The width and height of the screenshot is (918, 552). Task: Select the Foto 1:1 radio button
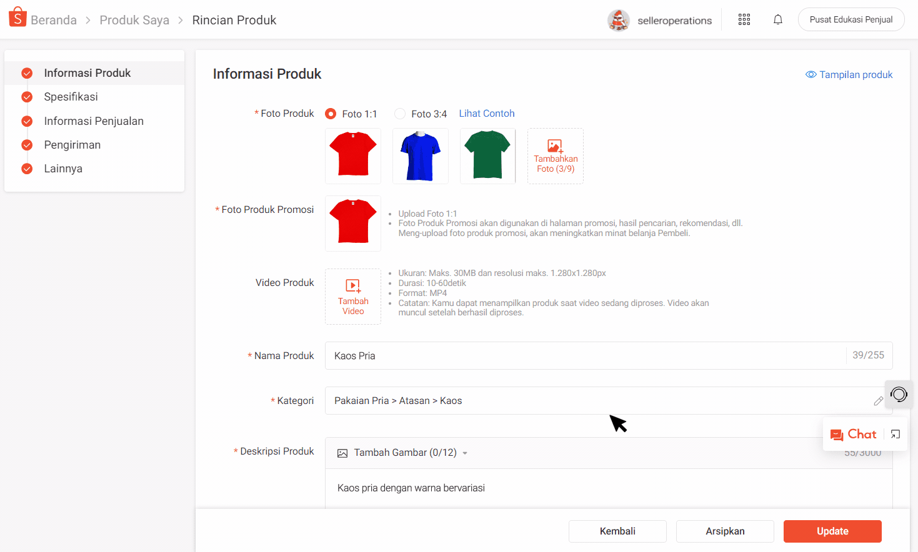pyautogui.click(x=330, y=114)
